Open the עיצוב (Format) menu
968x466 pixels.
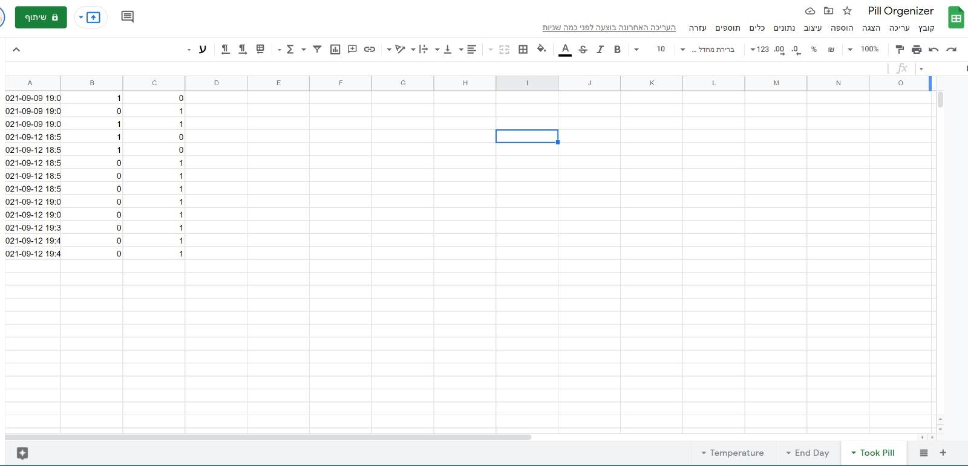(x=813, y=28)
